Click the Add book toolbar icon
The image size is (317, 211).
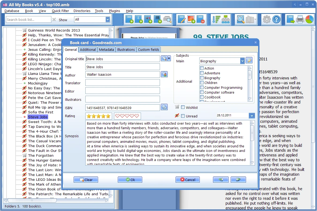pyautogui.click(x=129, y=20)
